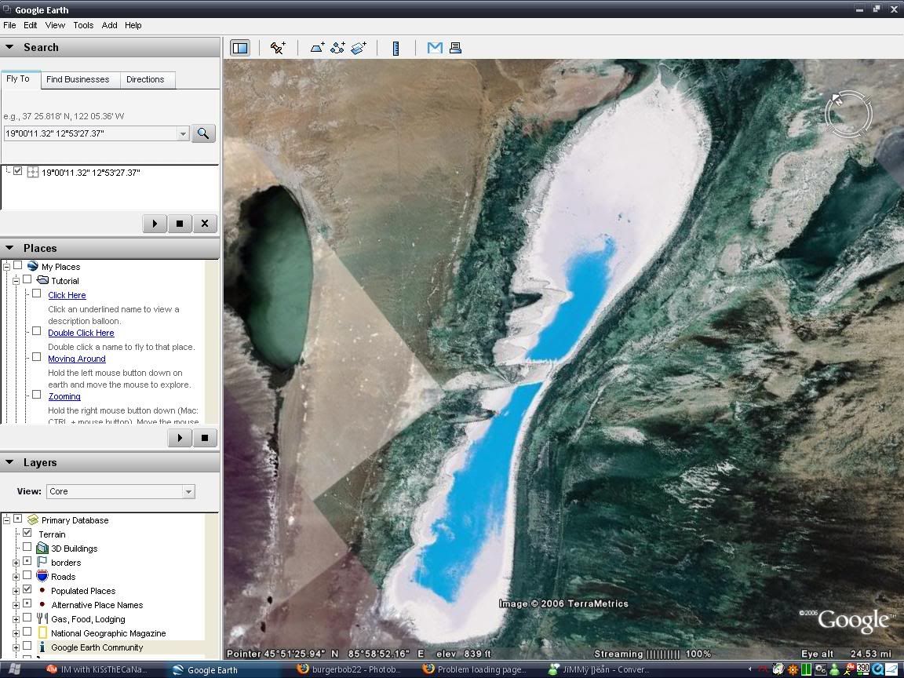Image resolution: width=904 pixels, height=678 pixels.
Task: Click the Roads shield icon
Action: pyautogui.click(x=42, y=576)
